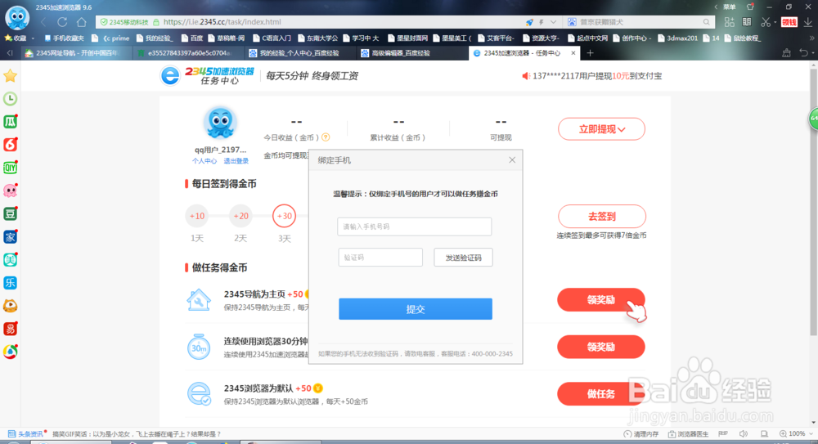Open the green 瓜 sidebar icon
The width and height of the screenshot is (818, 444).
pyautogui.click(x=10, y=122)
